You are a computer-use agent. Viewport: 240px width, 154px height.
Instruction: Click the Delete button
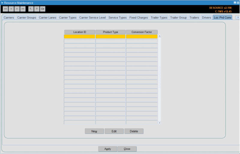pyautogui.click(x=134, y=131)
